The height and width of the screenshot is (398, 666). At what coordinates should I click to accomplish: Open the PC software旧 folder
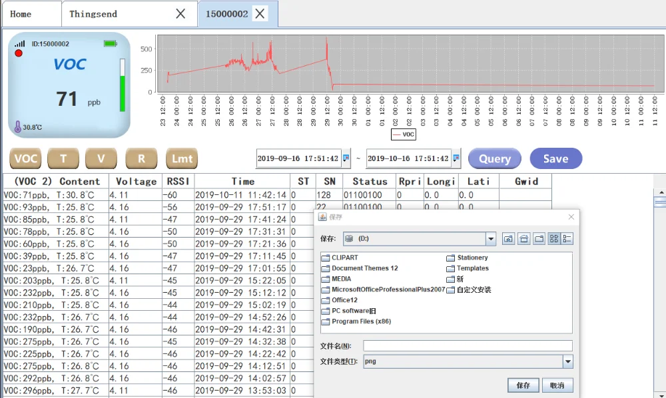click(349, 311)
